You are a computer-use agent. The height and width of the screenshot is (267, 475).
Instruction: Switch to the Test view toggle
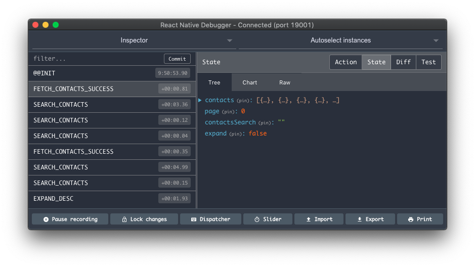coord(428,62)
